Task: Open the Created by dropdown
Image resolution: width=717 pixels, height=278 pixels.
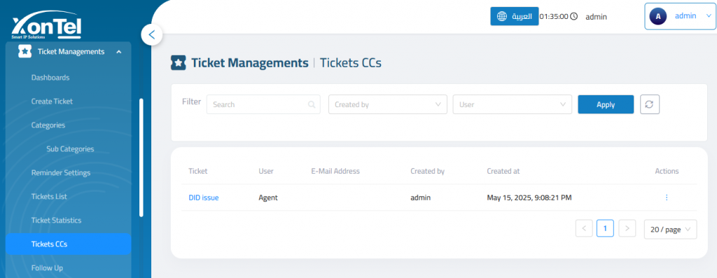Action: (x=388, y=104)
